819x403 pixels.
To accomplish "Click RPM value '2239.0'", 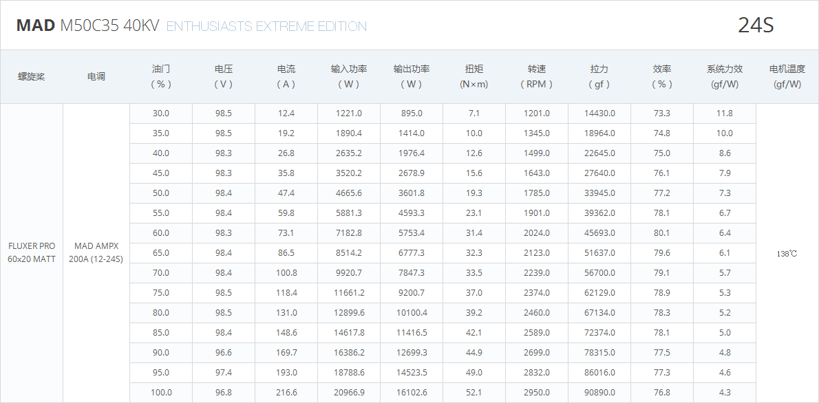I will [x=537, y=272].
